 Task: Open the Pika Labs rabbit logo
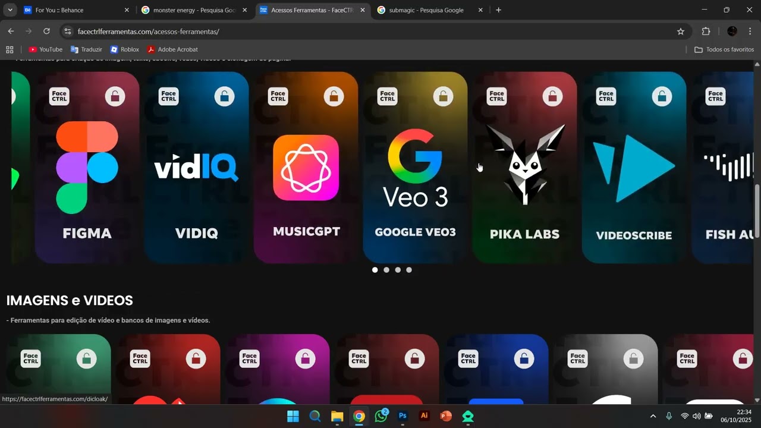(525, 165)
